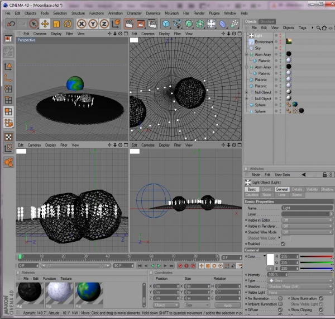The image size is (335, 319).
Task: Open the File menu
Action: (8, 13)
